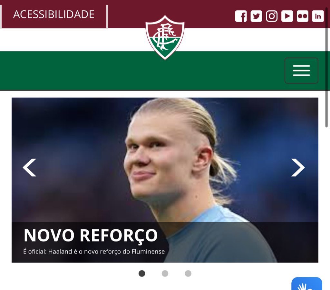The image size is (330, 290).
Task: Open the sign language accessibility widget
Action: pos(307,284)
